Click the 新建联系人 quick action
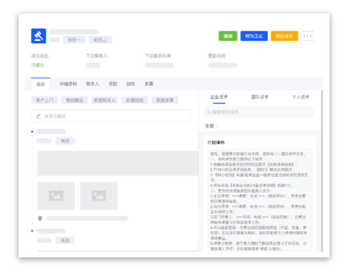This screenshot has width=348, height=277. pos(104,100)
